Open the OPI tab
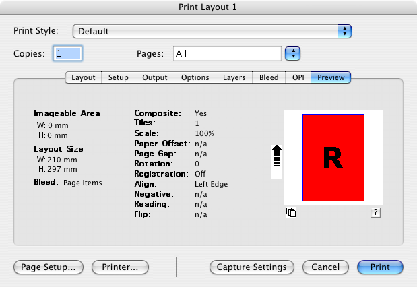Image resolution: width=417 pixels, height=287 pixels. point(298,77)
